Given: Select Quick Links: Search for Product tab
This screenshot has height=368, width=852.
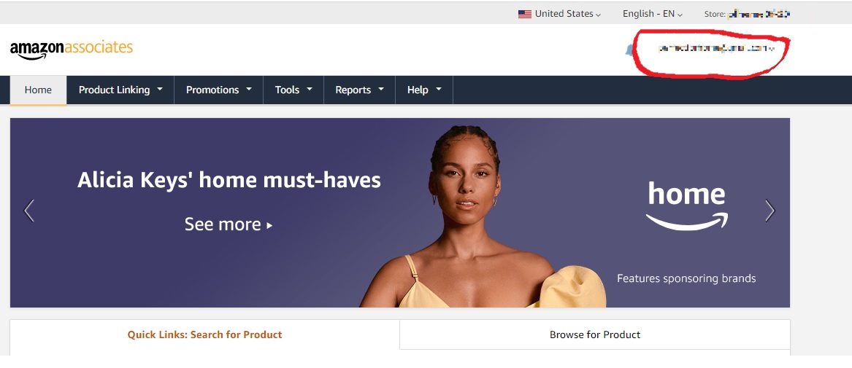Looking at the screenshot, I should tap(205, 334).
